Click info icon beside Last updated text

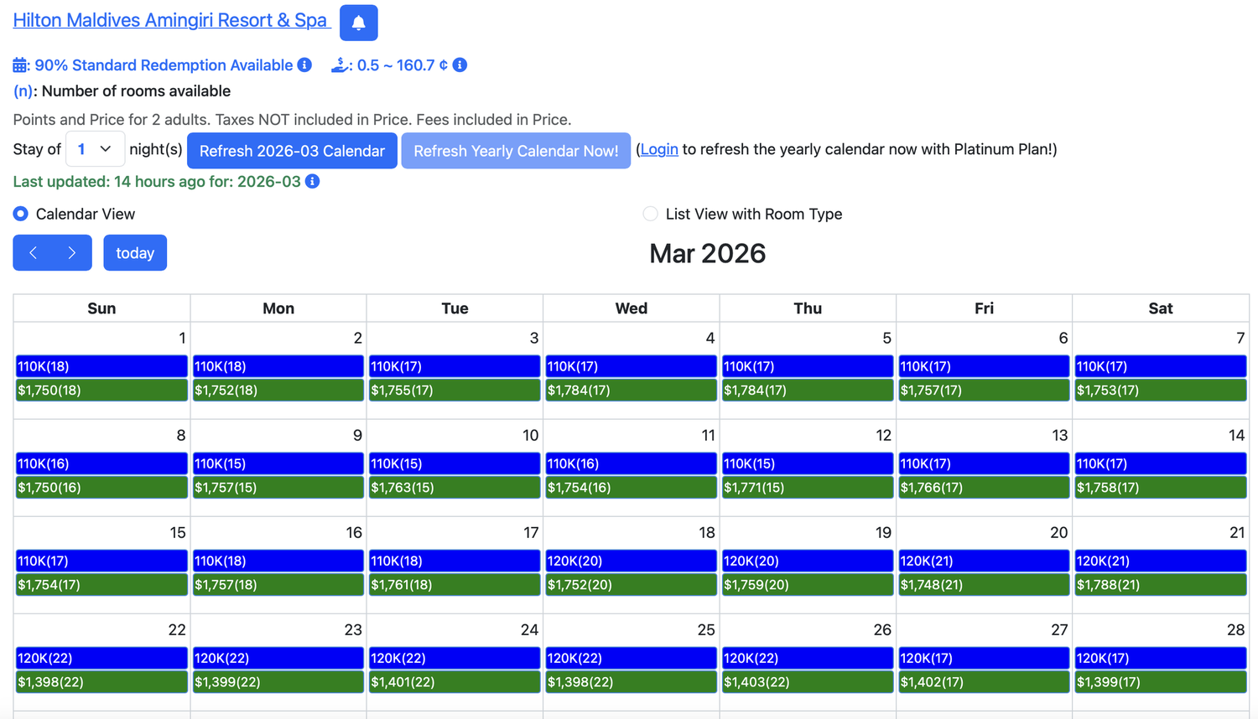(x=312, y=182)
